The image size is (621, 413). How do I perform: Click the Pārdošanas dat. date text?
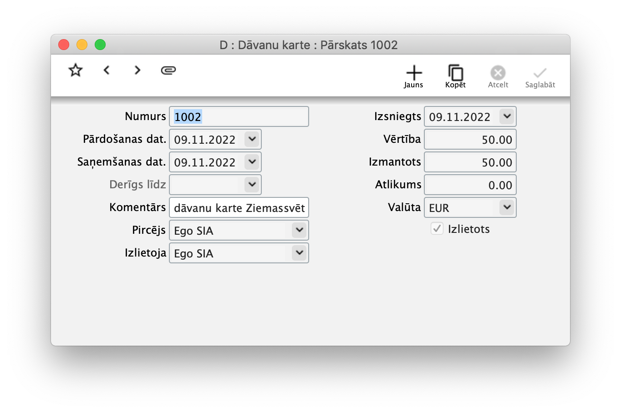[205, 140]
